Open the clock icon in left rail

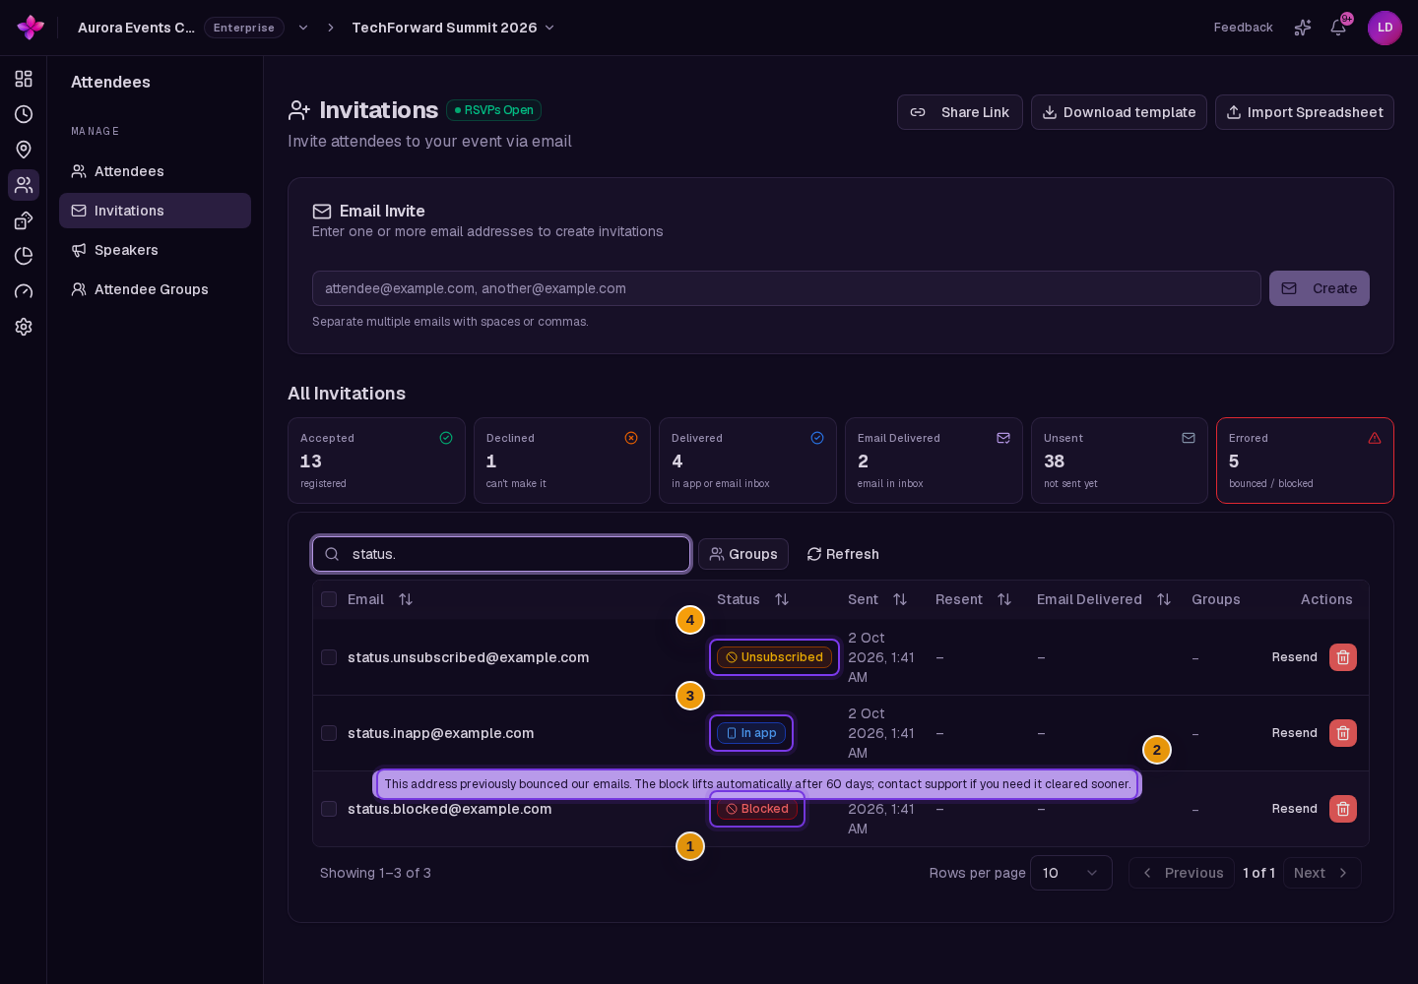coord(24,114)
